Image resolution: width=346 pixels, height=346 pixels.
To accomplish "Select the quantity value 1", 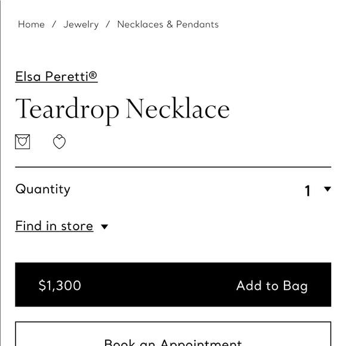I will click(308, 191).
